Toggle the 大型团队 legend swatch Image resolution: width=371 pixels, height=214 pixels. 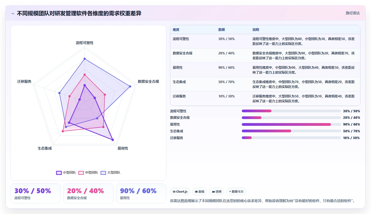(103, 173)
